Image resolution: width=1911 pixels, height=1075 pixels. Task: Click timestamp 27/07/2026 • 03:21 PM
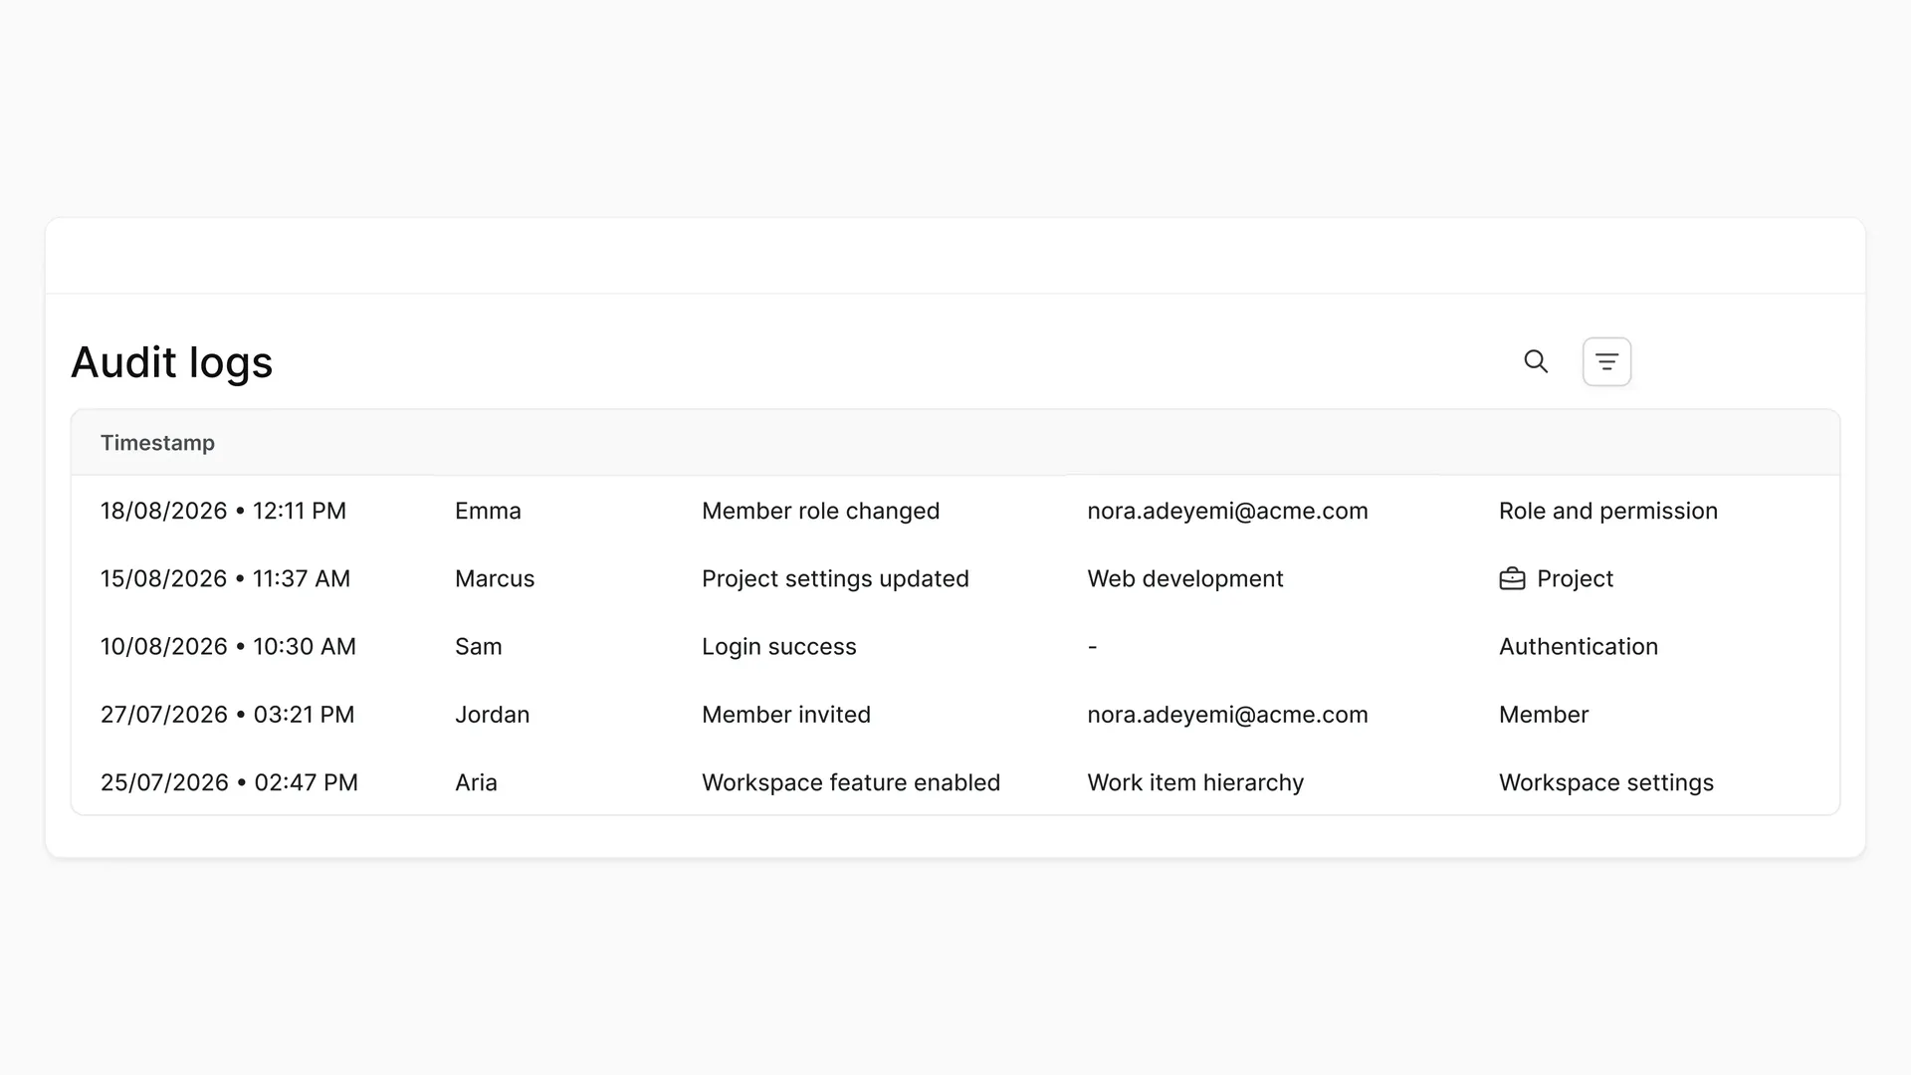point(227,715)
